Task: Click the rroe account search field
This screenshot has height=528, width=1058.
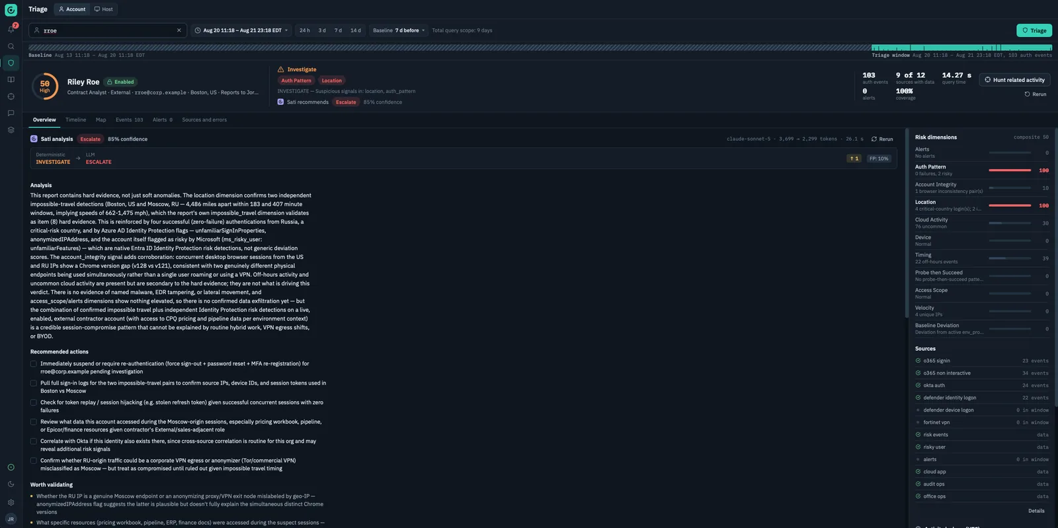Action: coord(108,30)
